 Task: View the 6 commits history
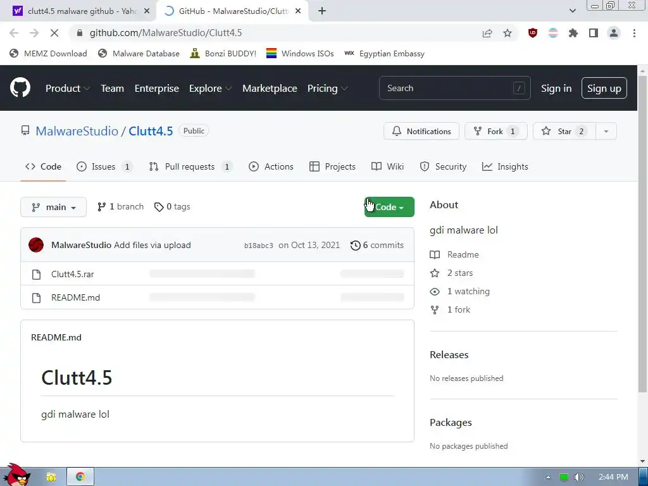pos(377,245)
